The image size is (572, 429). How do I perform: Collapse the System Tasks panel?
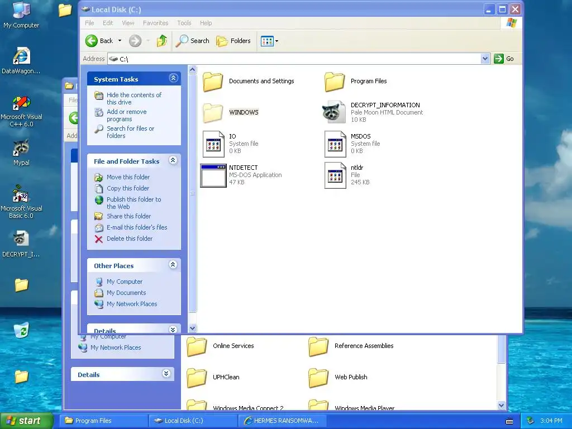point(173,78)
